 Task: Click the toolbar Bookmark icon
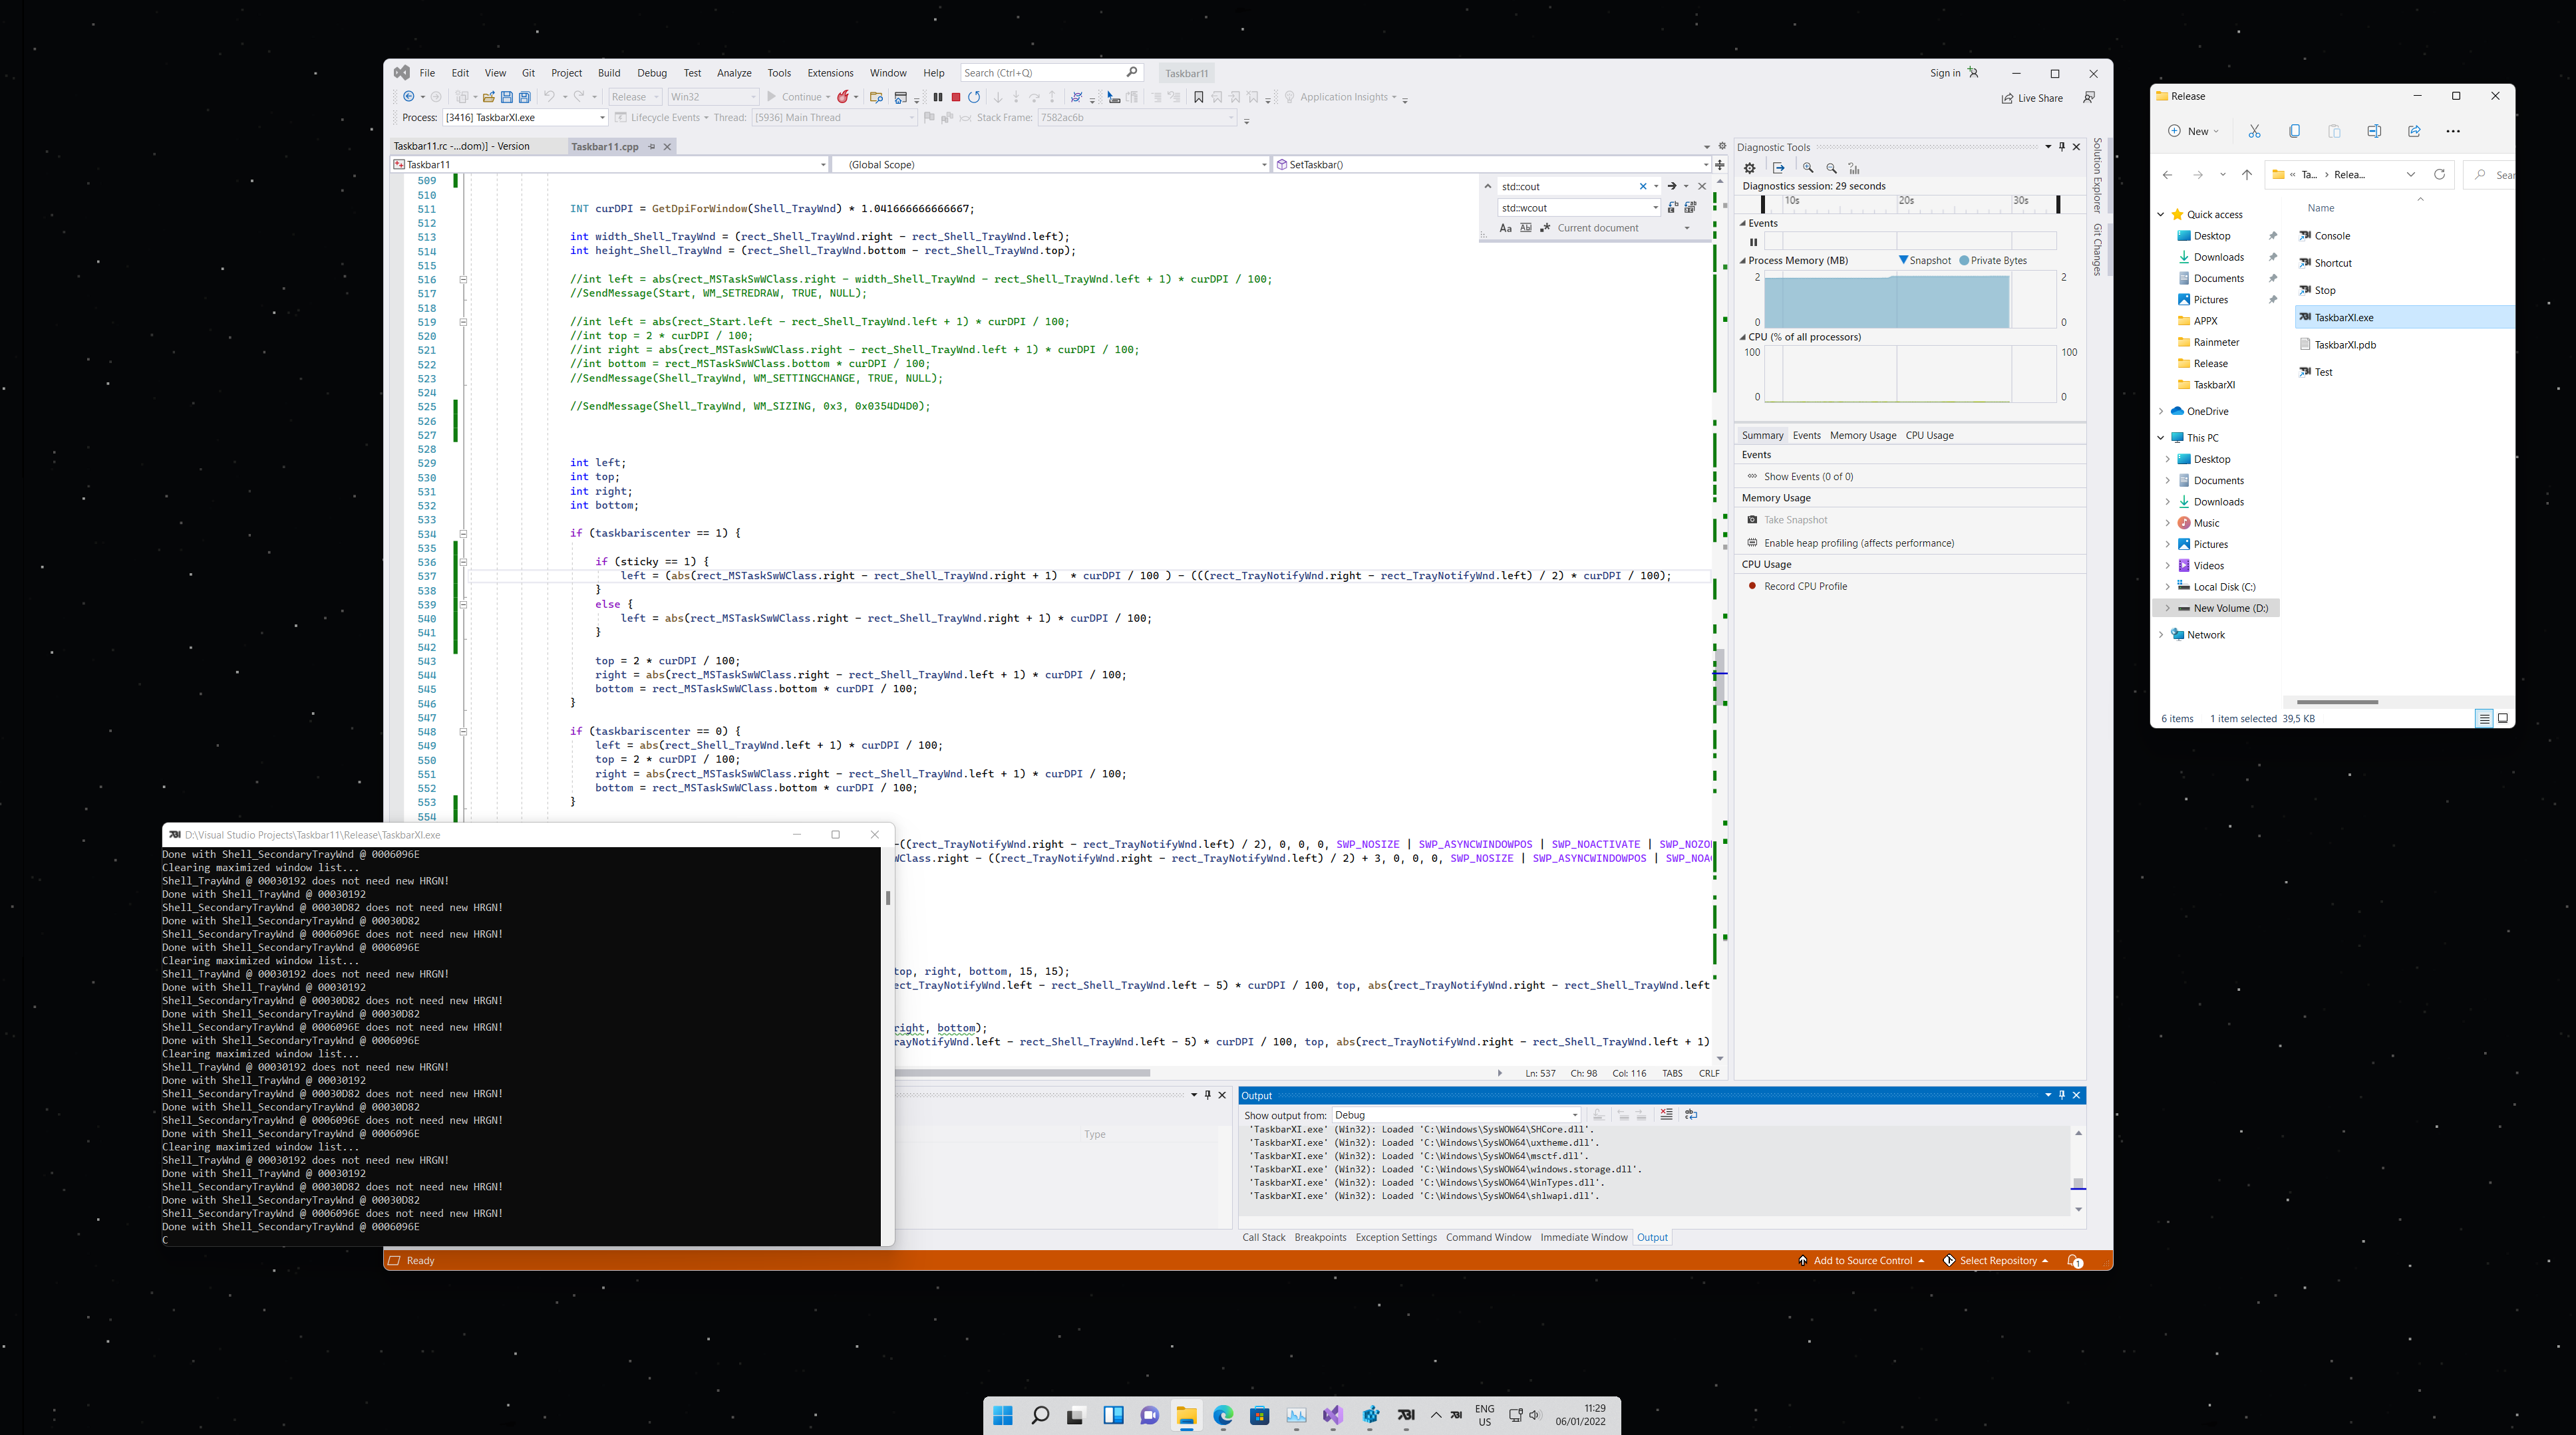pos(1198,97)
